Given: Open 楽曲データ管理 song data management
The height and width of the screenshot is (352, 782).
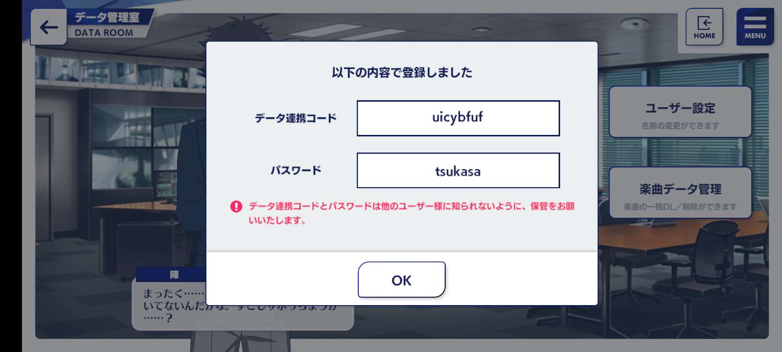Looking at the screenshot, I should pyautogui.click(x=680, y=193).
